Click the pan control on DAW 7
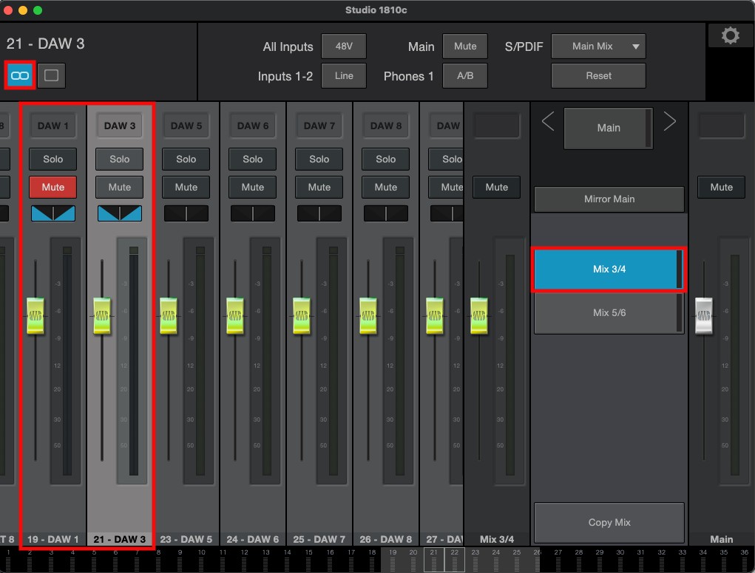 click(x=319, y=213)
